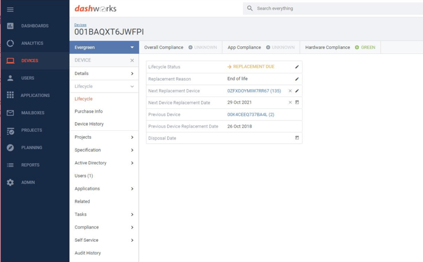Open Purchase Info menu item
This screenshot has width=423, height=262.
click(x=89, y=111)
